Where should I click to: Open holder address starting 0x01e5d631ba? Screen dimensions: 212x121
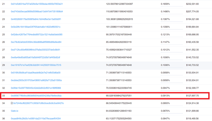(x=37, y=4)
